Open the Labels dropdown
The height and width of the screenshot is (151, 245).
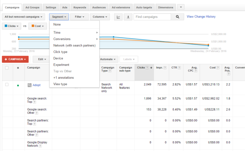tap(129, 59)
